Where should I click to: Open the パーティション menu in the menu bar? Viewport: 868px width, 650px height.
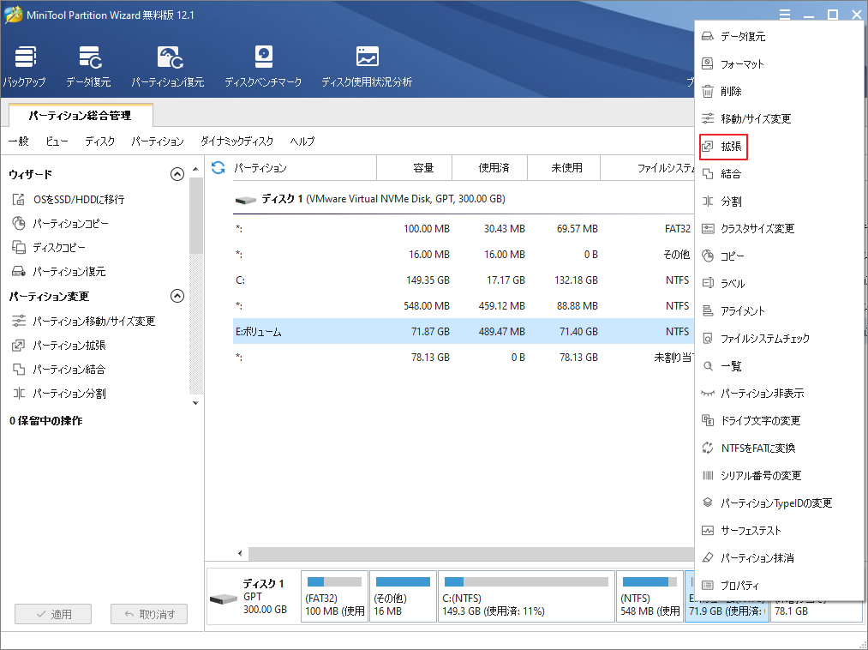point(157,141)
